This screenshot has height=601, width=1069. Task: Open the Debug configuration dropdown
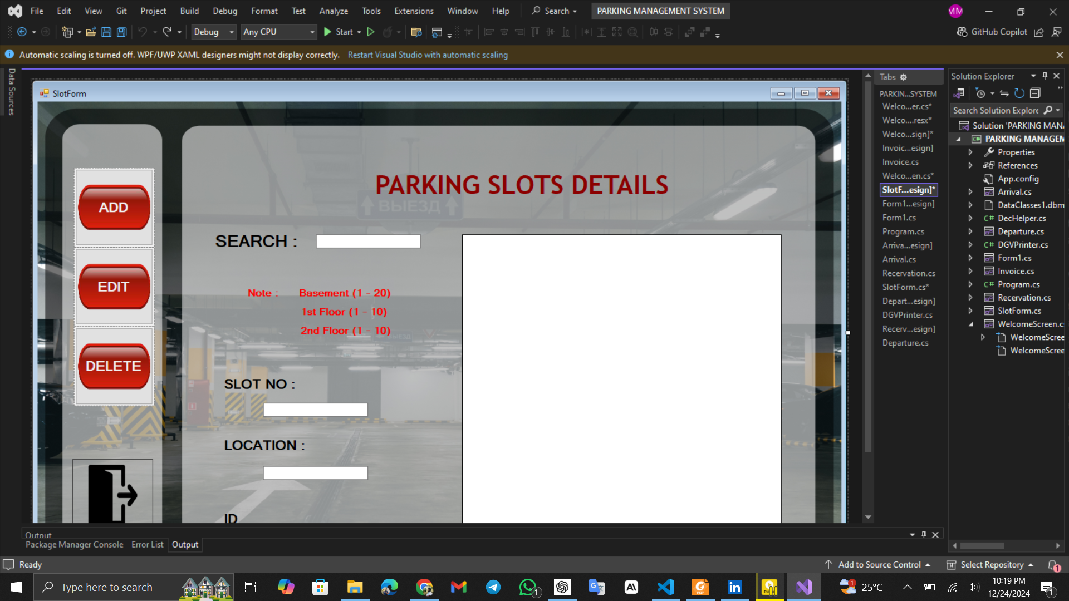coord(214,32)
